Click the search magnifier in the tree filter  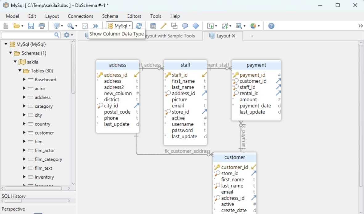(57, 35)
